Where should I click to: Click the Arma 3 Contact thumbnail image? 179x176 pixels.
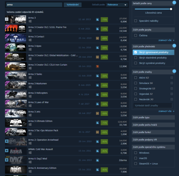point(15,38)
